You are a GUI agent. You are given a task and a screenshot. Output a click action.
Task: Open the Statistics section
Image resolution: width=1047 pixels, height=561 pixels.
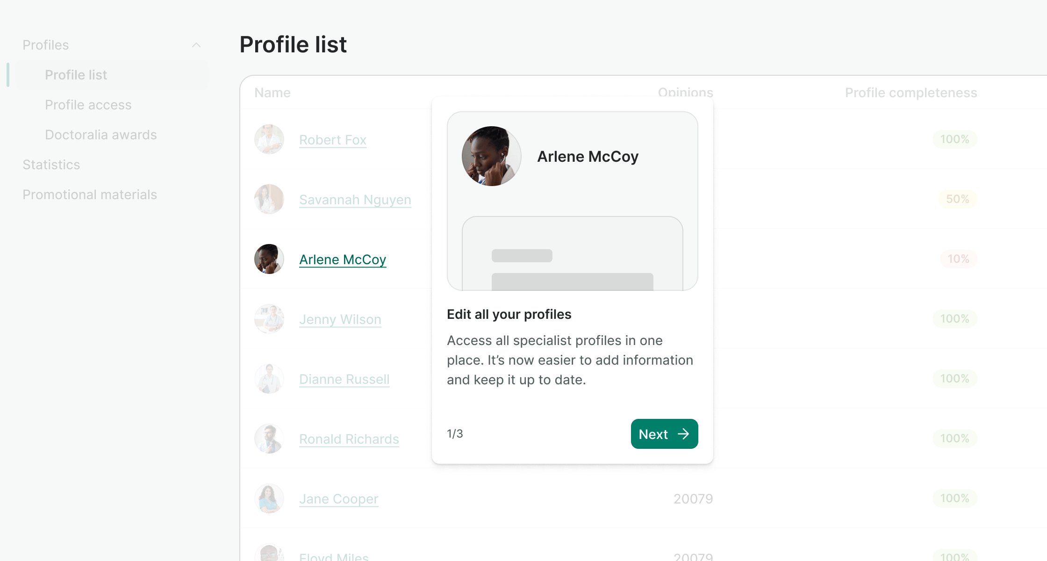point(51,165)
